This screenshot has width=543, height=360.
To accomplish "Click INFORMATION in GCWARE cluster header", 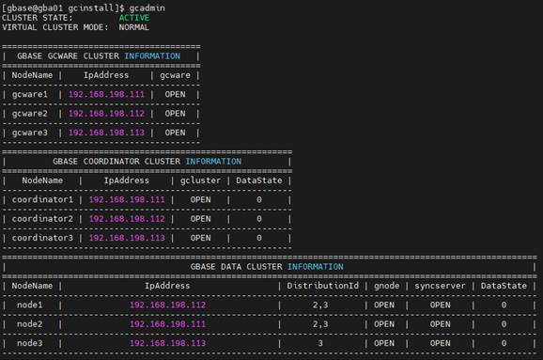I will pos(152,56).
